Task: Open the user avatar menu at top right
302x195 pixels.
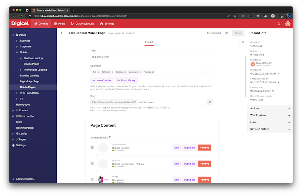Action: (x=288, y=24)
